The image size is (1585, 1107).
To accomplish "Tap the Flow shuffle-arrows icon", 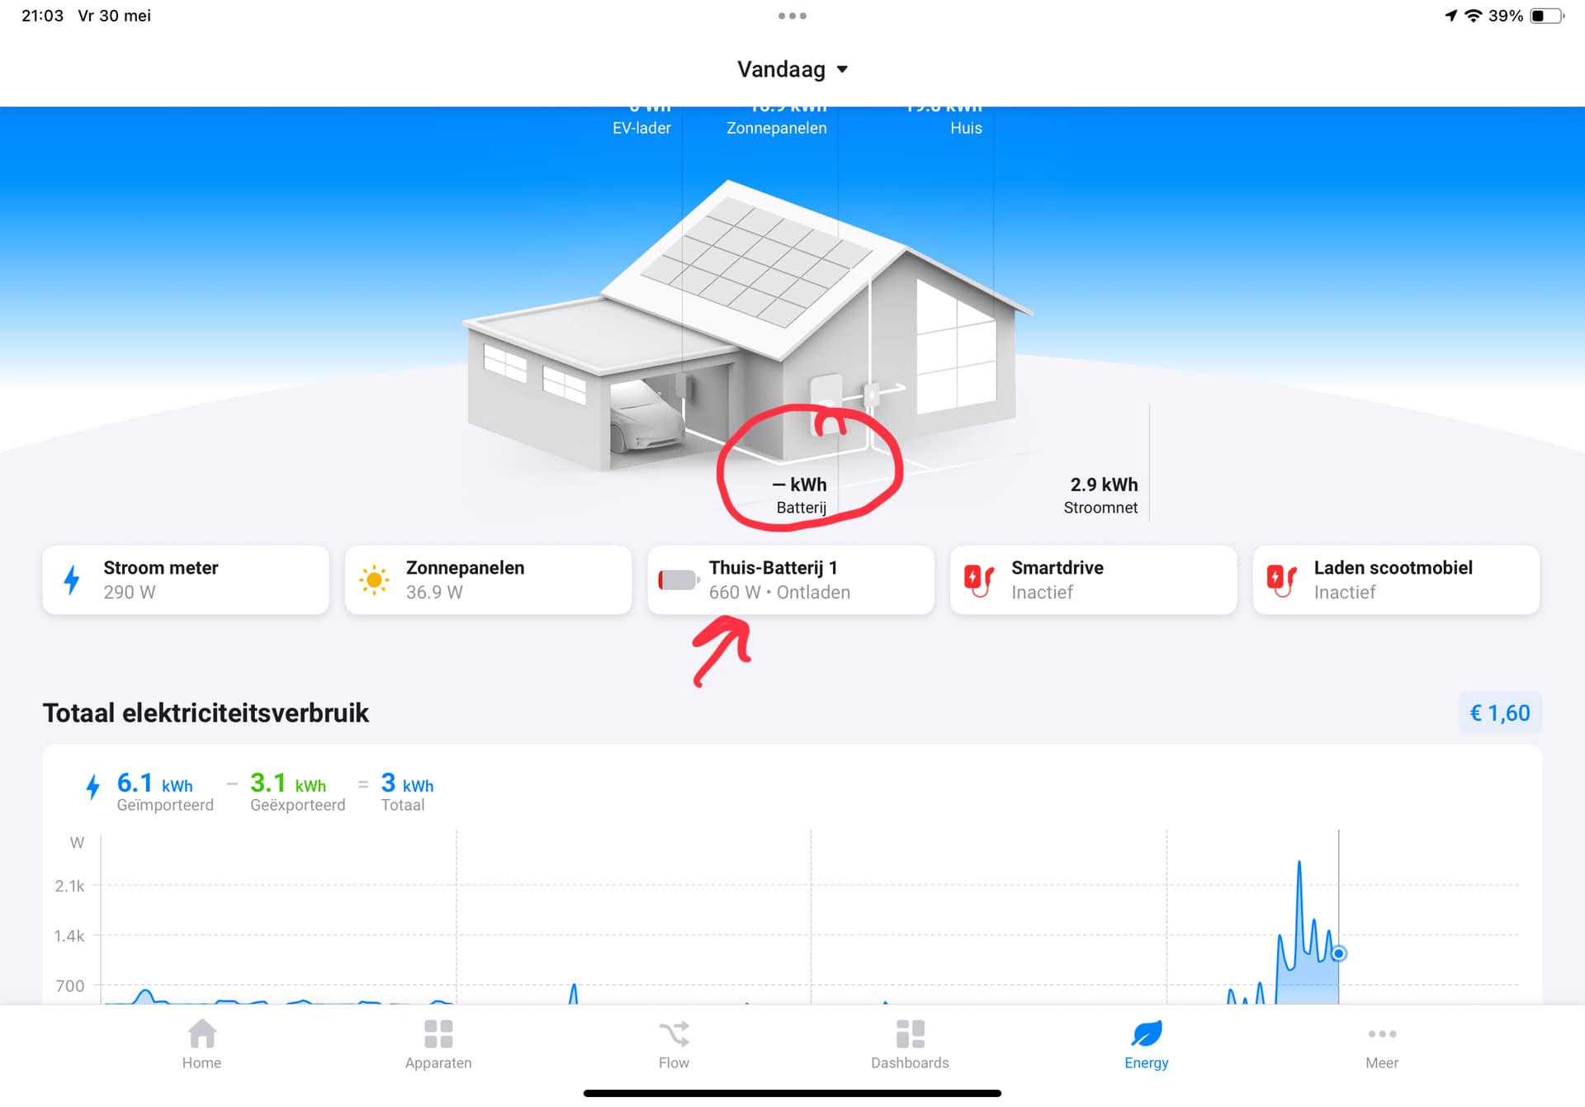I will pyautogui.click(x=674, y=1033).
